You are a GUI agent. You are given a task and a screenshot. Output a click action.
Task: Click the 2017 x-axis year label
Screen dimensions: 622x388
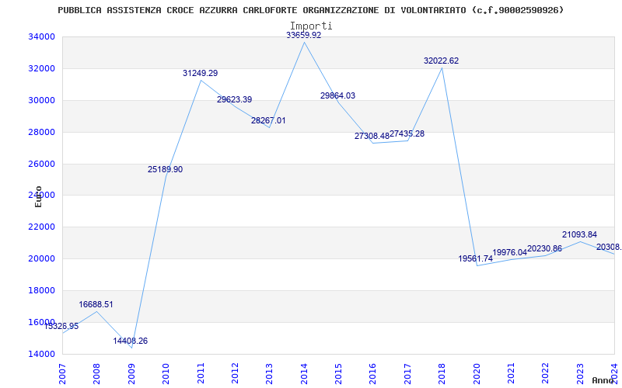[407, 374]
